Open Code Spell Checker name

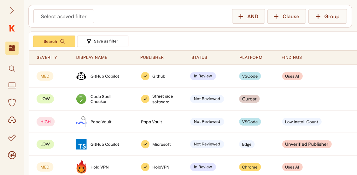pyautogui.click(x=101, y=99)
